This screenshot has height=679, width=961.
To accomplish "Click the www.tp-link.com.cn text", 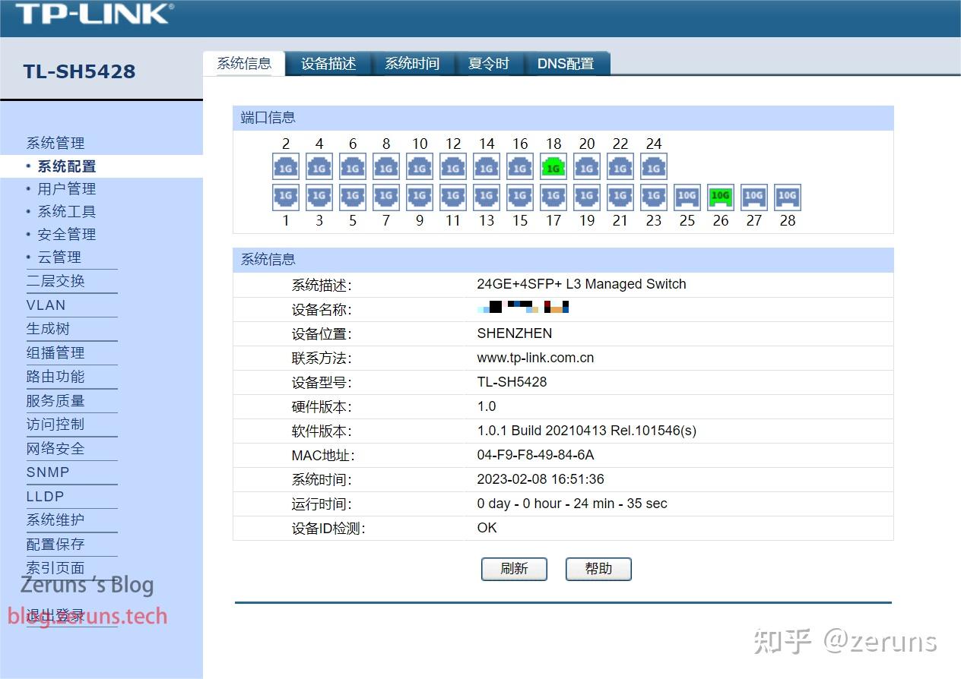I will [x=535, y=358].
